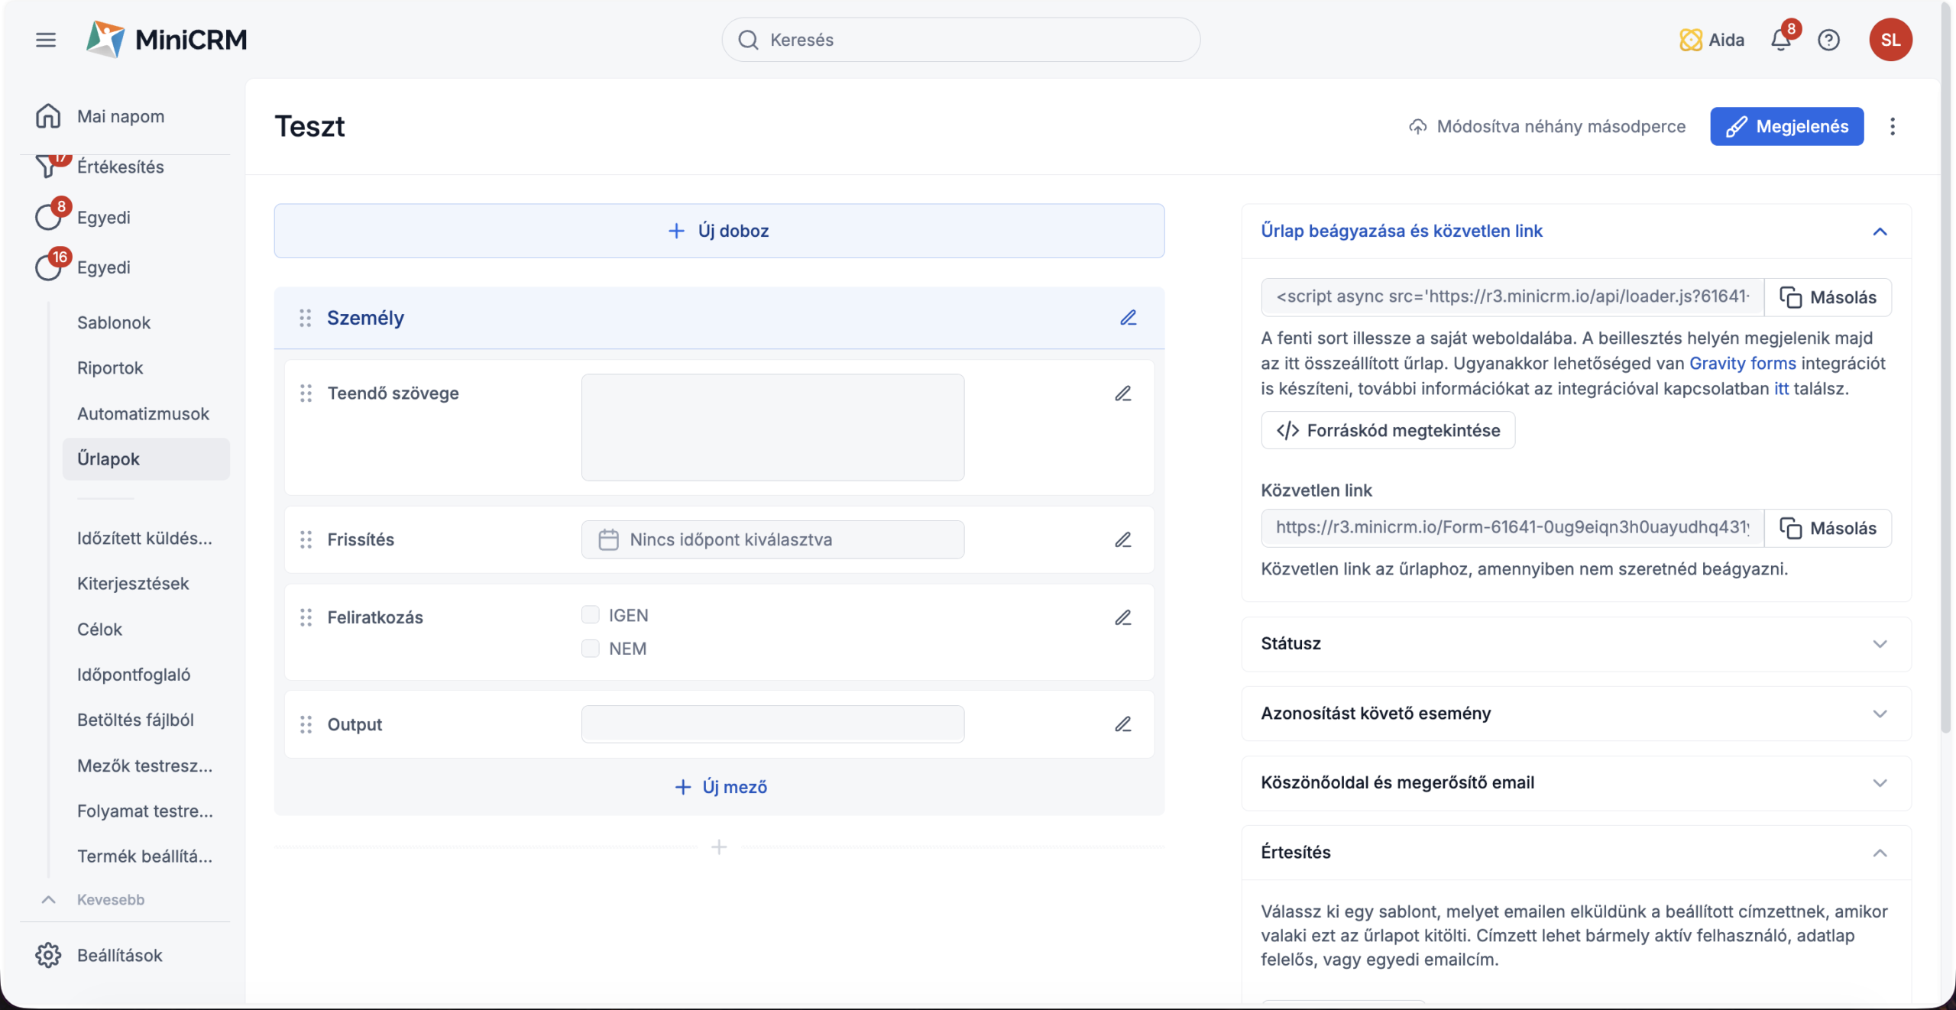Expand Azonosítást követő esemény section
This screenshot has width=1956, height=1010.
click(1880, 714)
